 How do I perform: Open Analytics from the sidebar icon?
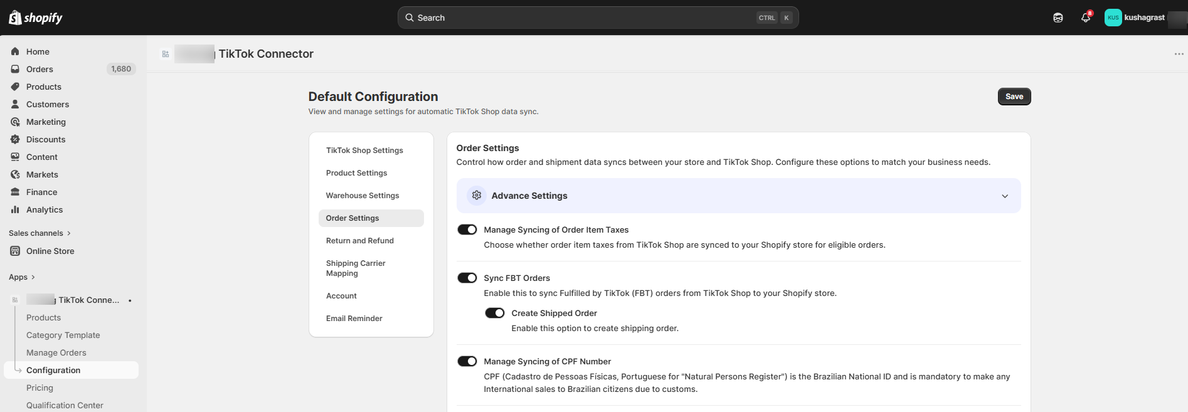coord(15,209)
